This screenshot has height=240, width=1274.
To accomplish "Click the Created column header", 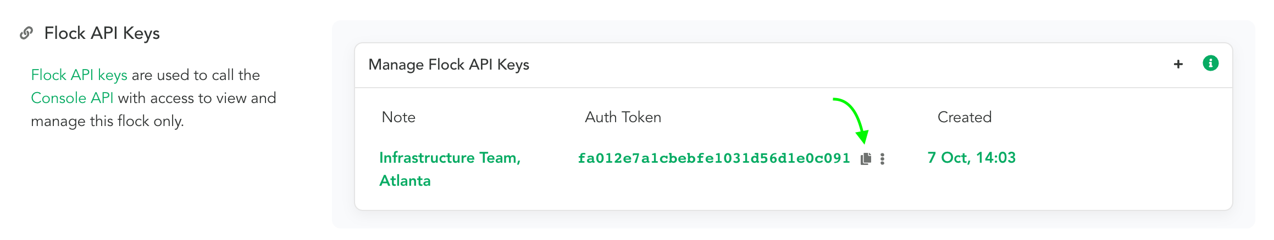I will (x=965, y=117).
